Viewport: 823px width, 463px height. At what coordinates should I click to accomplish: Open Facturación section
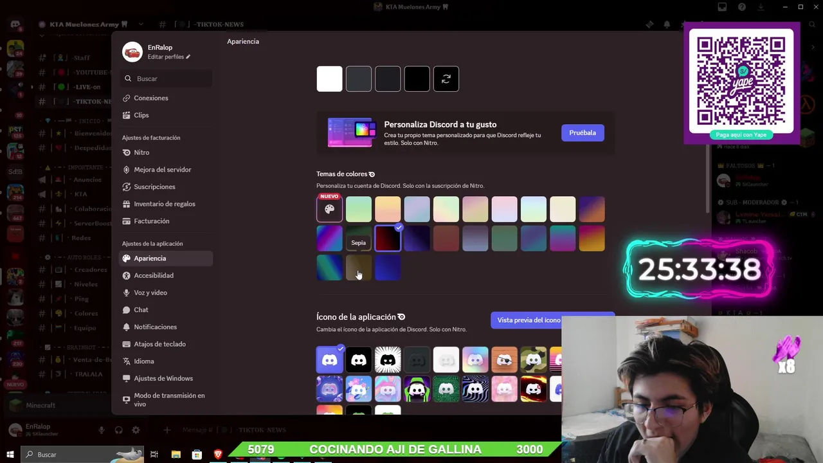point(166,221)
